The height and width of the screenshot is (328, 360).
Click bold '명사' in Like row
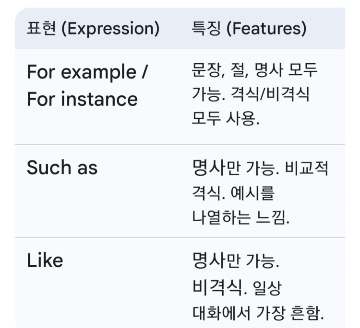[x=208, y=260]
